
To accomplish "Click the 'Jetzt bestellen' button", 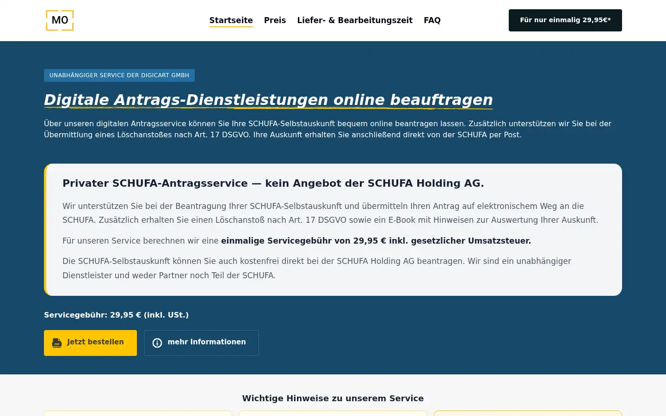I will [90, 343].
